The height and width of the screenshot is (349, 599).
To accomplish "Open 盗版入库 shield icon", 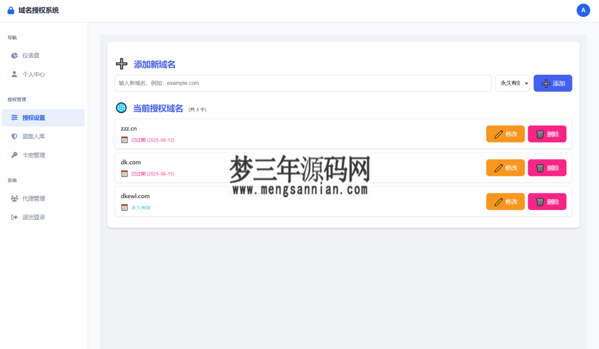I will point(14,136).
